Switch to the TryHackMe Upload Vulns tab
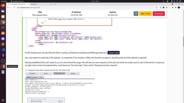This screenshot has height=103, width=184. [18, 4]
